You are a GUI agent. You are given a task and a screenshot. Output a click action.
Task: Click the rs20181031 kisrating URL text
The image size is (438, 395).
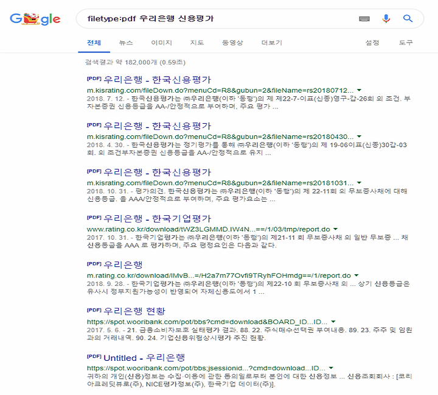(x=220, y=183)
